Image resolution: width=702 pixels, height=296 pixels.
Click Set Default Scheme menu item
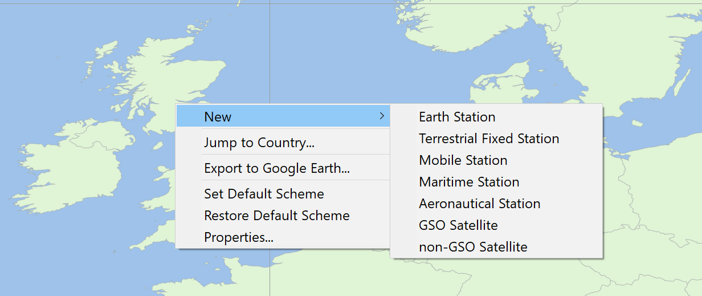(x=283, y=194)
